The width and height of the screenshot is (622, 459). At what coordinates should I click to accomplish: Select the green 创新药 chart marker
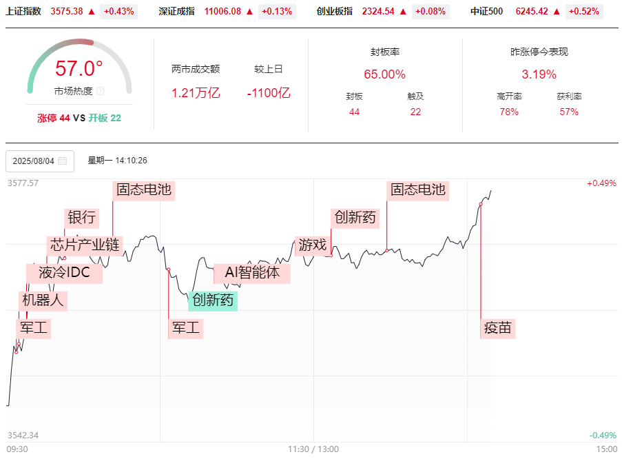(x=213, y=300)
